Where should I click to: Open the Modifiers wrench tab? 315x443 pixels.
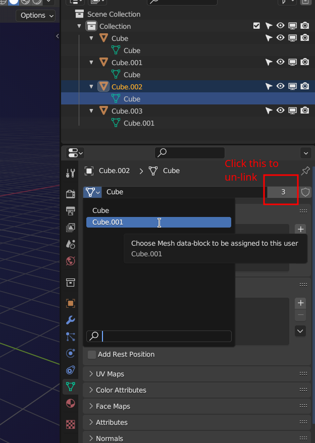click(x=70, y=320)
